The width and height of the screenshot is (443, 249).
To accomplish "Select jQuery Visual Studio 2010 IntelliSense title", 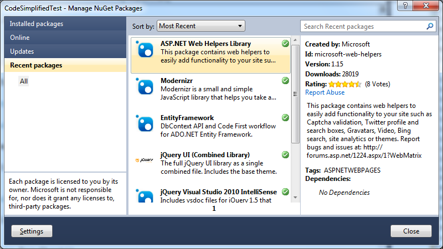I will pyautogui.click(x=218, y=192).
